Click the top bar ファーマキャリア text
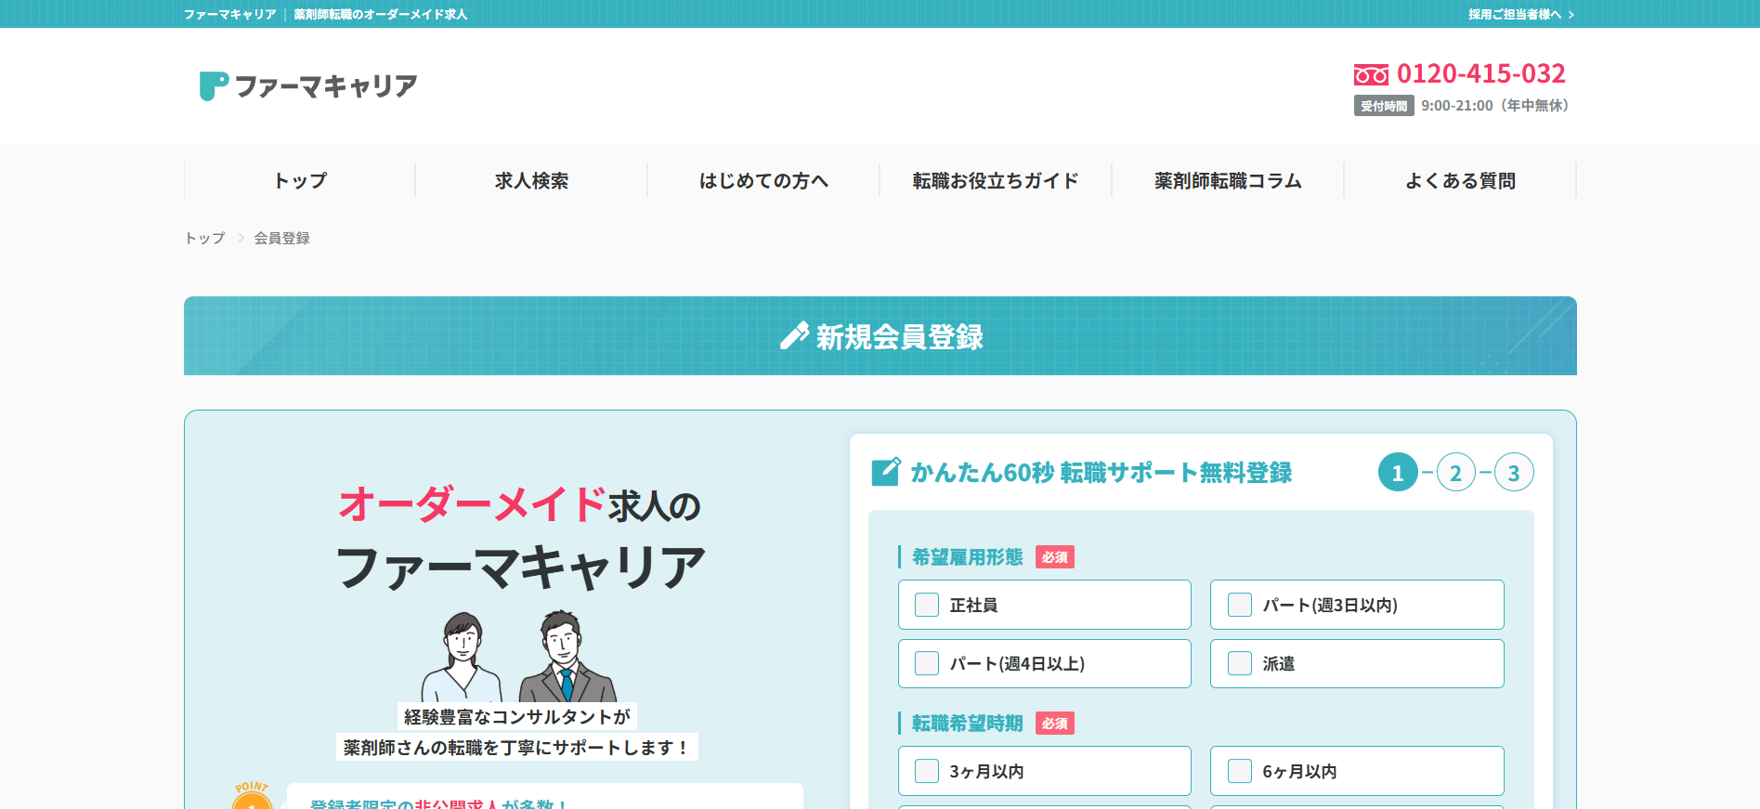This screenshot has width=1760, height=809. 230,14
